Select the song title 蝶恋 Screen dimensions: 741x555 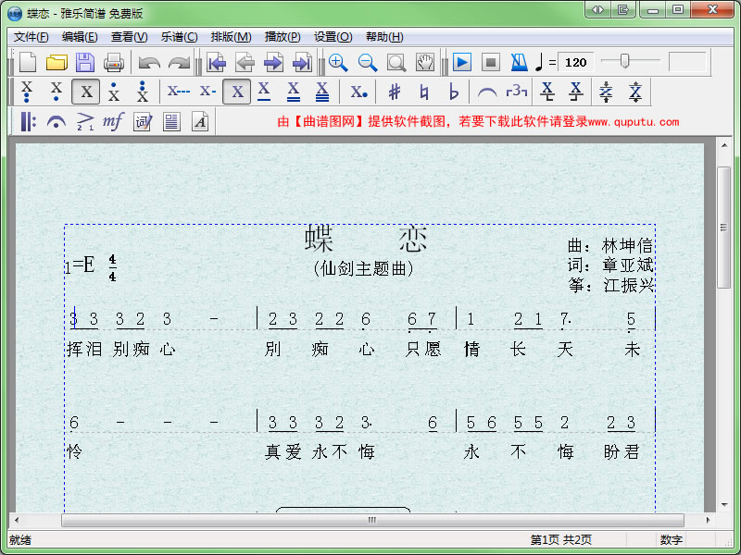coord(366,239)
